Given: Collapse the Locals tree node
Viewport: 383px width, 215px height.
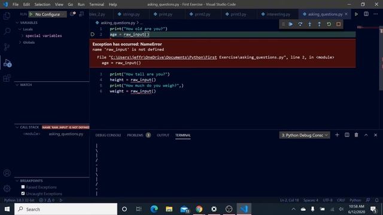Looking at the screenshot, I should click(x=20, y=29).
